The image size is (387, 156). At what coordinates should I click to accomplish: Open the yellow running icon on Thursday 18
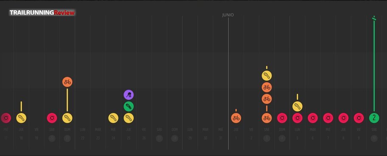[21, 118]
